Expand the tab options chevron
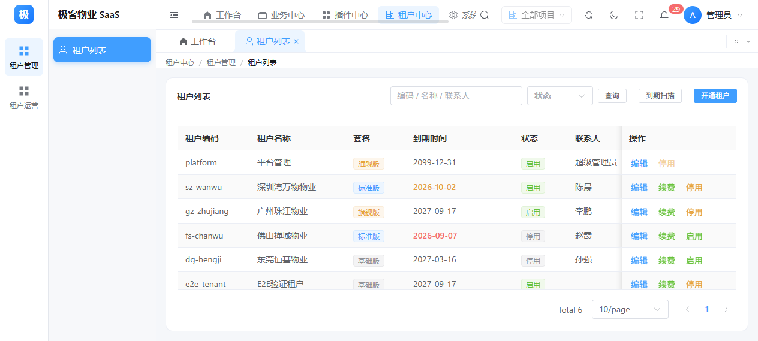758x341 pixels. (748, 41)
